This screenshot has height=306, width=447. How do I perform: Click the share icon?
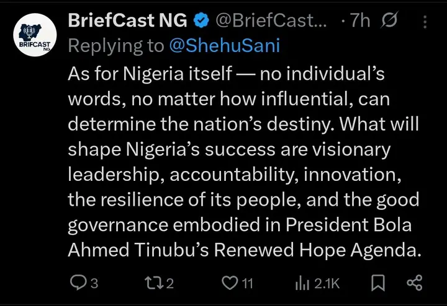[415, 282]
